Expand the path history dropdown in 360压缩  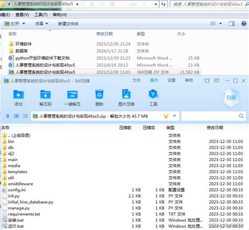point(174,116)
